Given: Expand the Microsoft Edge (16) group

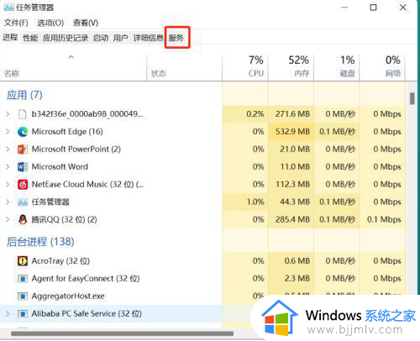Looking at the screenshot, I should click(8, 132).
